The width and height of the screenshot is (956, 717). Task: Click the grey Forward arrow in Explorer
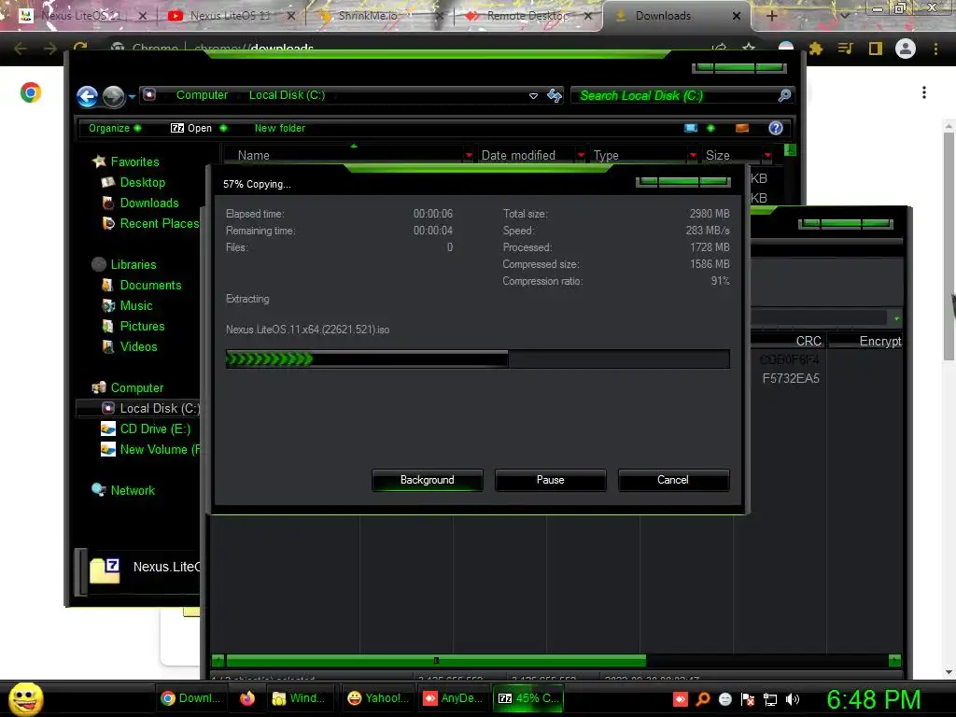coord(113,96)
